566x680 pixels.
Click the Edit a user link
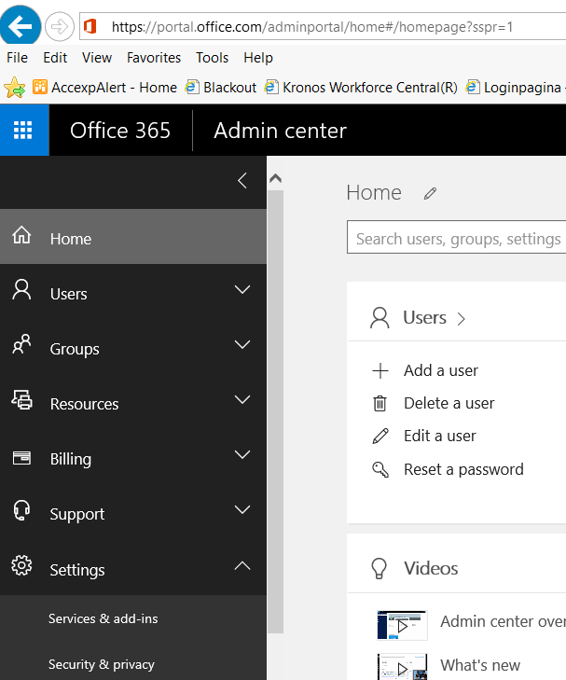439,436
